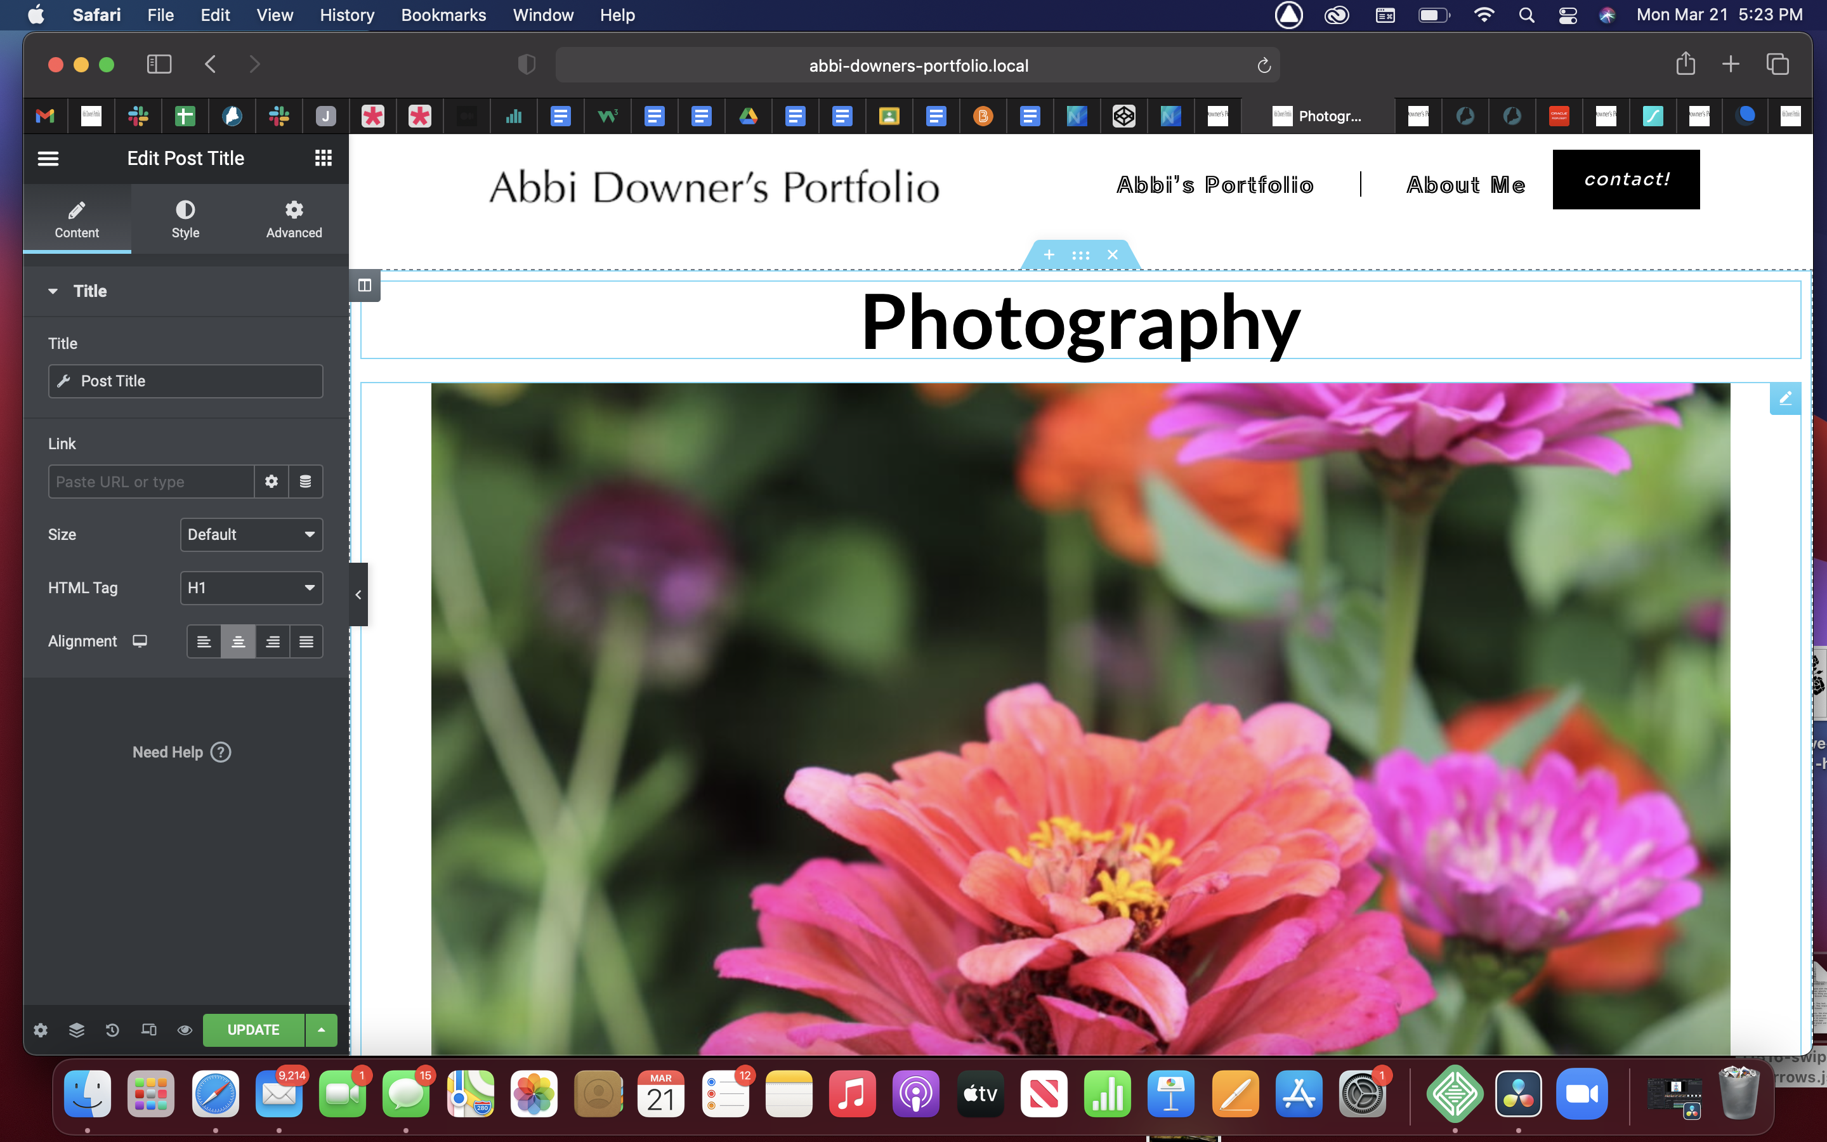The width and height of the screenshot is (1827, 1142).
Task: Click the edit column handle icon
Action: click(x=365, y=285)
